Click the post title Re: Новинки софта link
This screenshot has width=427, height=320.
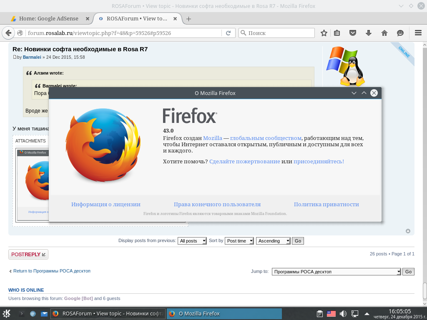point(80,49)
